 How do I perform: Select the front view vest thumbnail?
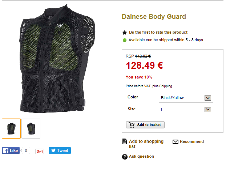pos(11,128)
